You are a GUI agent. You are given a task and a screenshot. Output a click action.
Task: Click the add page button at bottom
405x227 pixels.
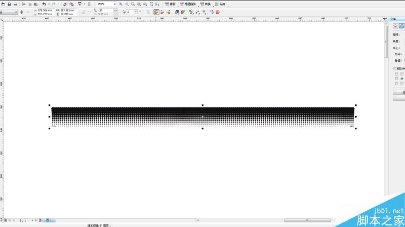pos(40,220)
